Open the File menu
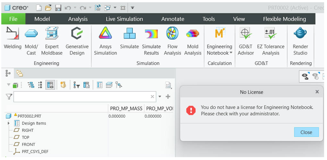 (x=13, y=19)
